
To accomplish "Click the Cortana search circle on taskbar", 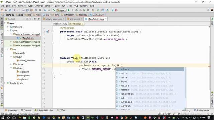I will 8,118.
